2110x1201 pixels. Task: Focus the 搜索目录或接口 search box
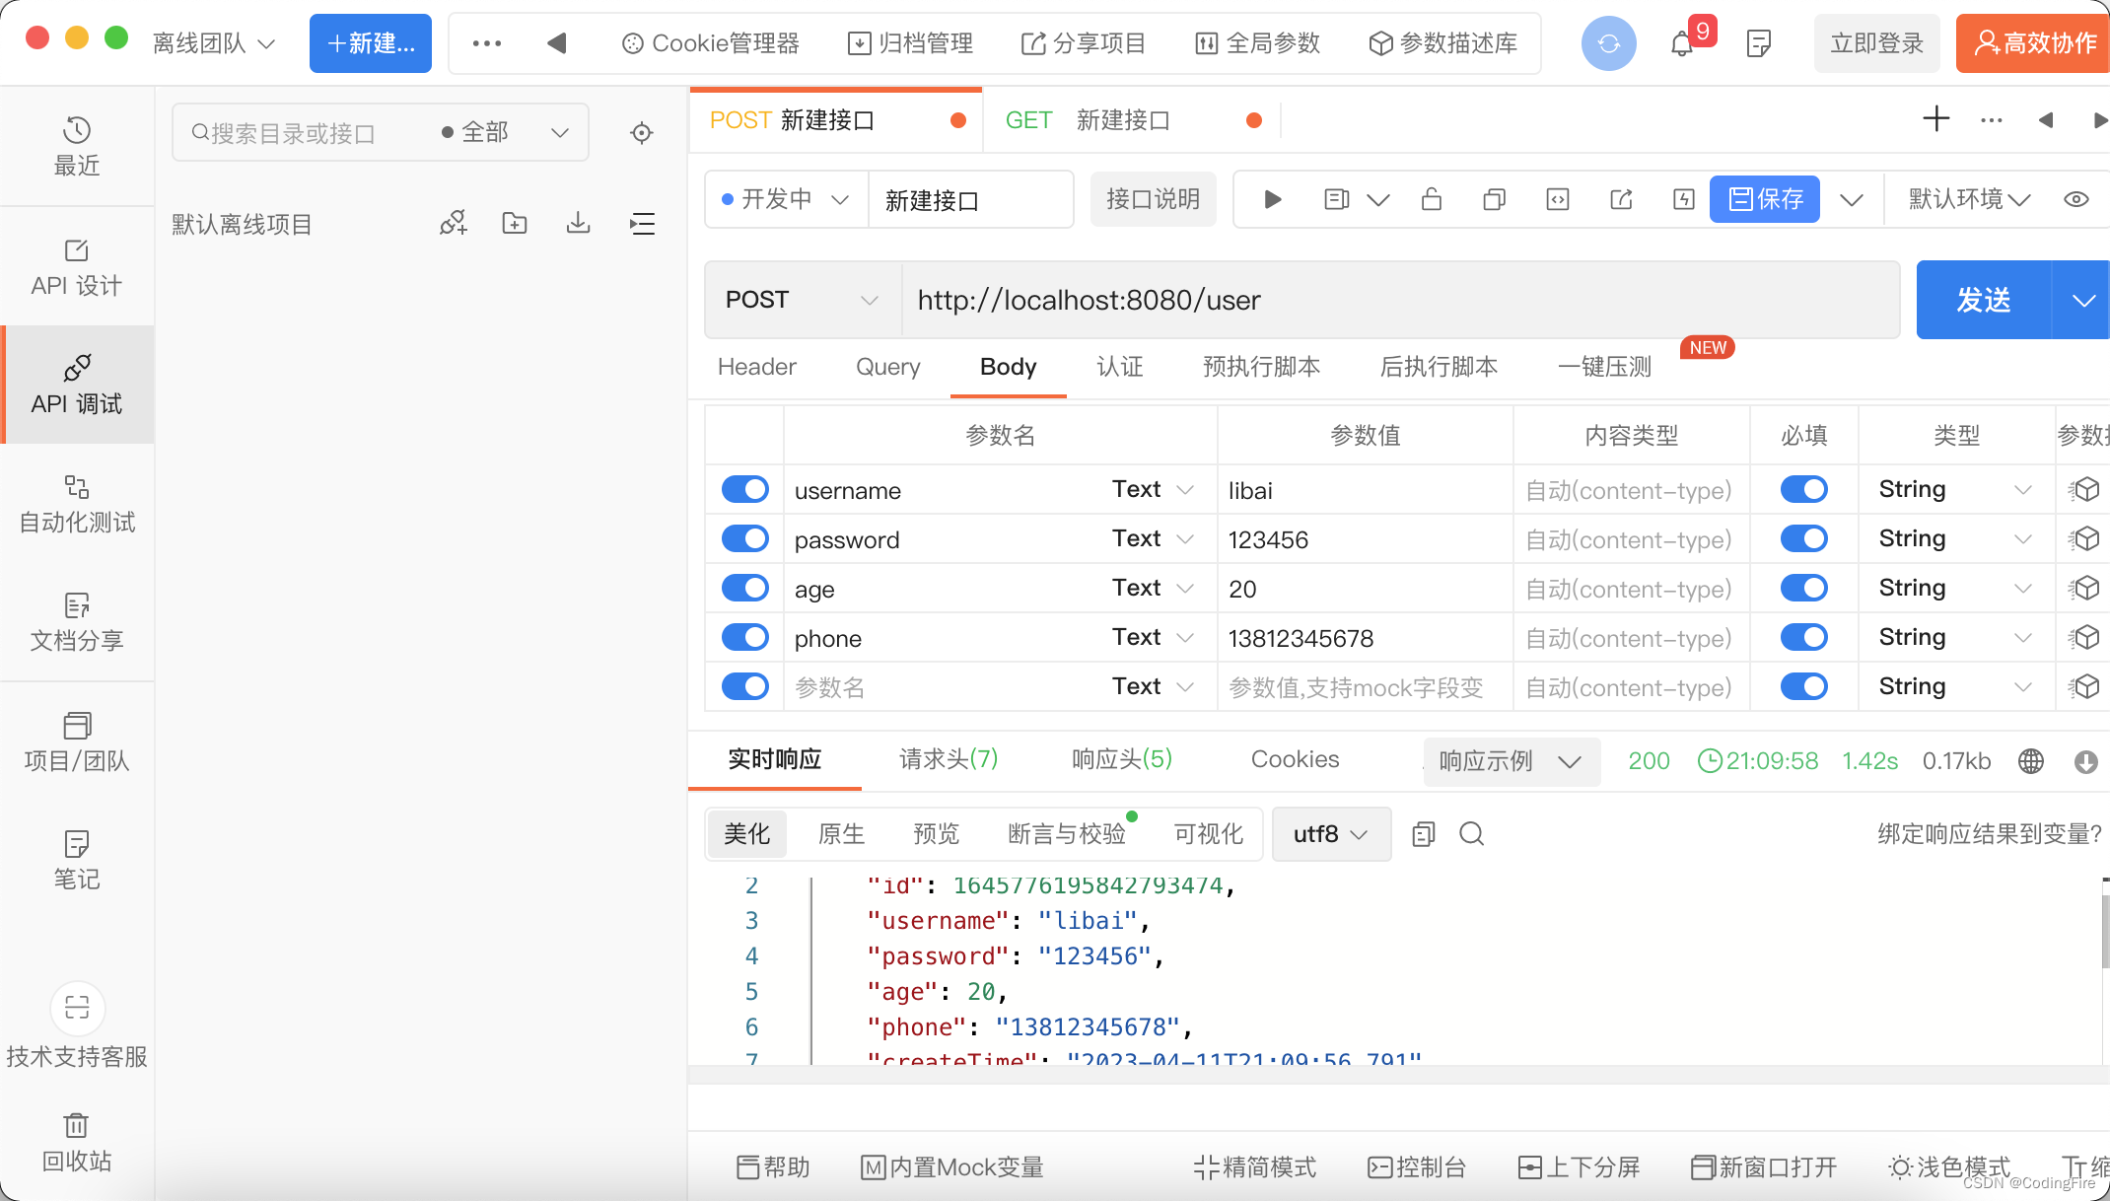point(306,132)
